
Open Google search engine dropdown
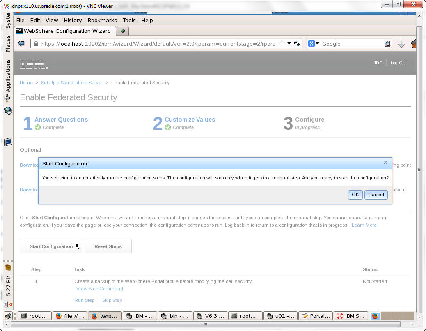coord(314,44)
